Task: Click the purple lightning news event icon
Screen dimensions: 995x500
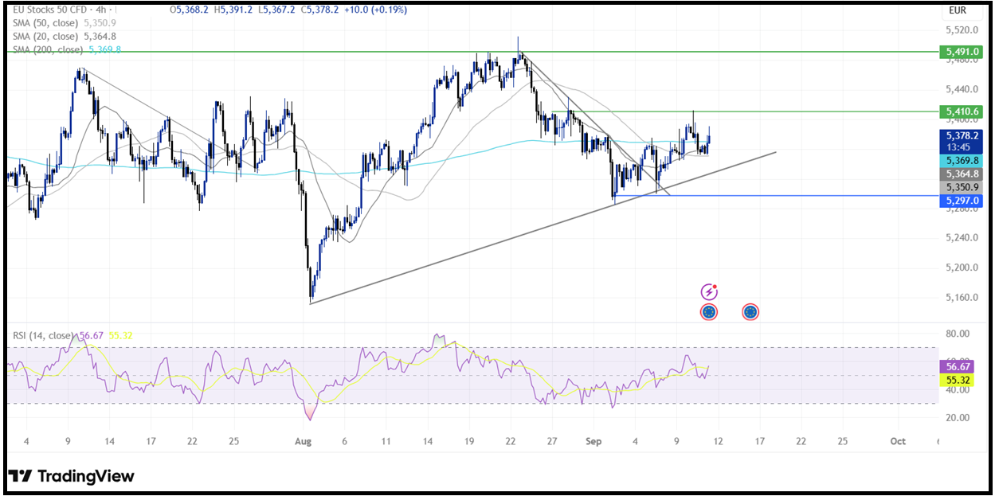Action: (708, 292)
